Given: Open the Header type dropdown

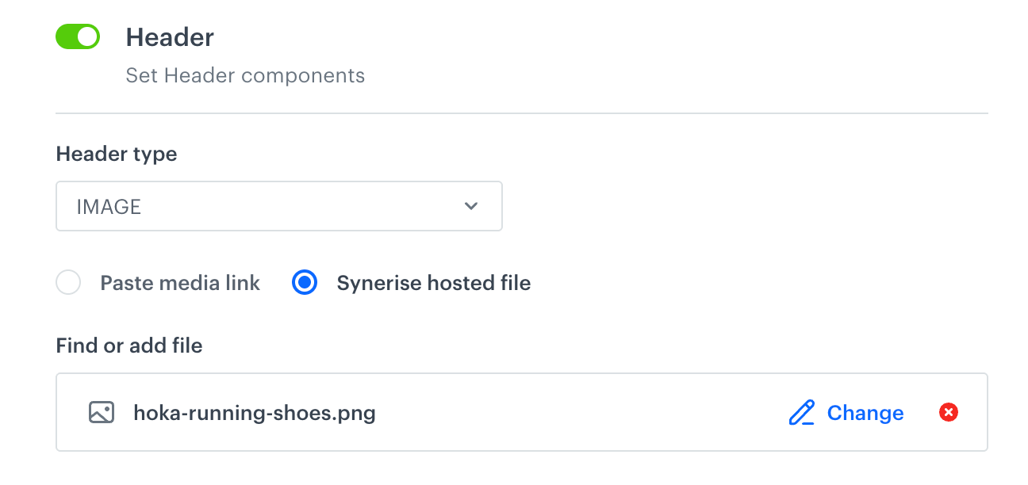Looking at the screenshot, I should [x=279, y=206].
